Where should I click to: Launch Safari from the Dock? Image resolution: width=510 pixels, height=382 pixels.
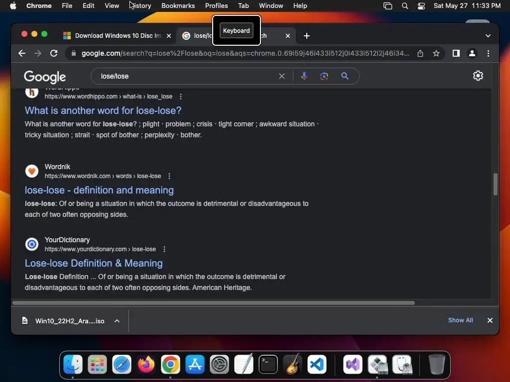point(122,364)
